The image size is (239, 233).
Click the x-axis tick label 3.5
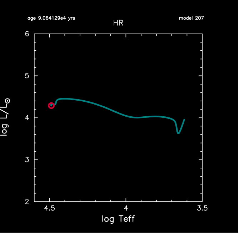202,208
